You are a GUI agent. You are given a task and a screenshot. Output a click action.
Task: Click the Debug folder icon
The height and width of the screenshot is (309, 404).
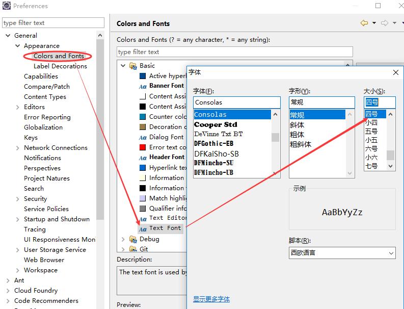133,239
